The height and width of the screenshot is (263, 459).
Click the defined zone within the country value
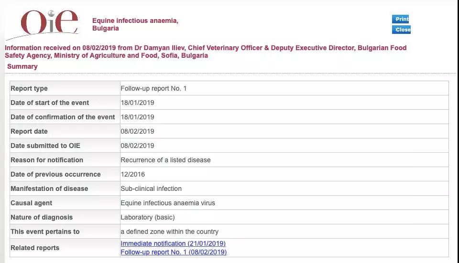(x=169, y=231)
